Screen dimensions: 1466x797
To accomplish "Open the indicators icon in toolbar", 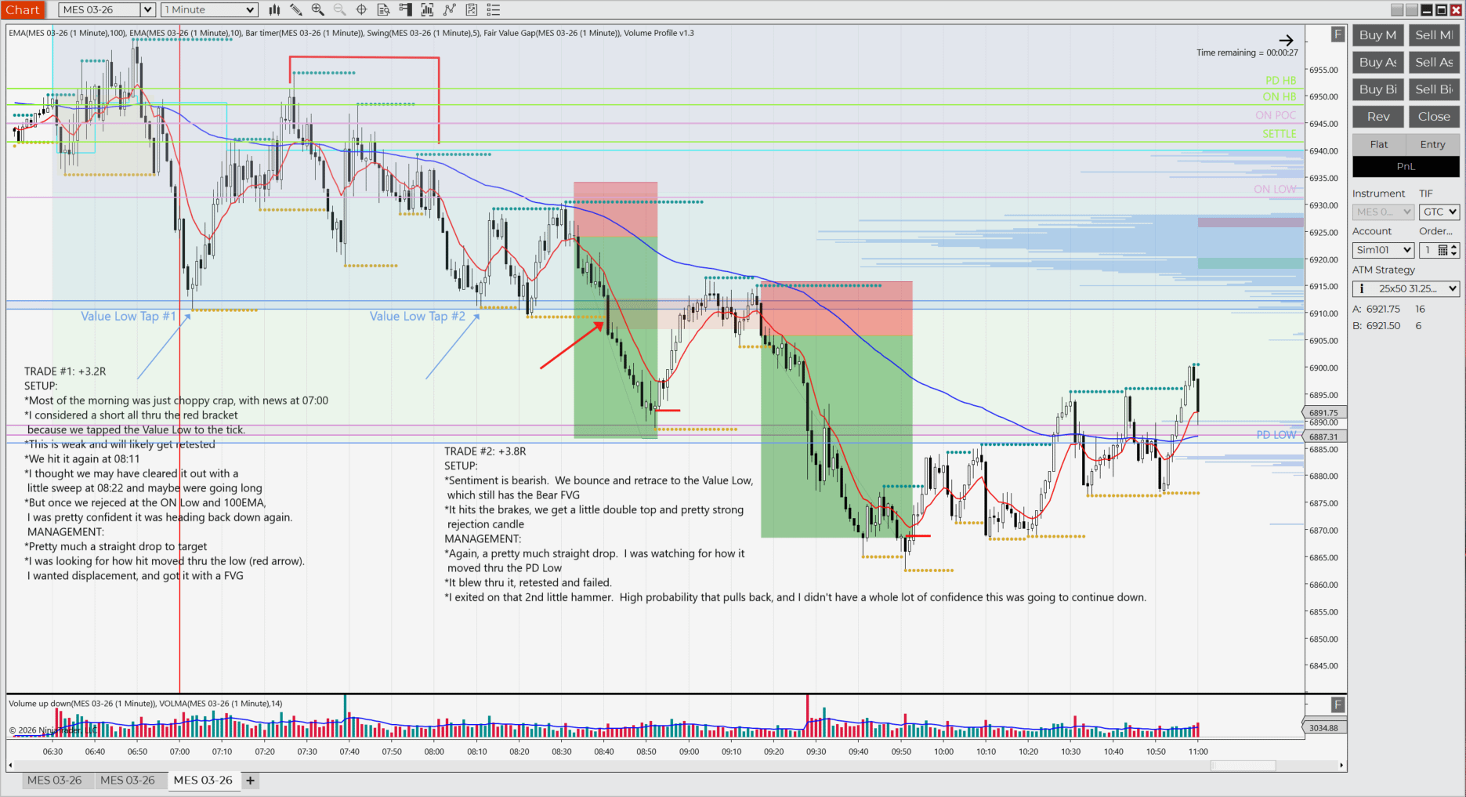I will [427, 10].
